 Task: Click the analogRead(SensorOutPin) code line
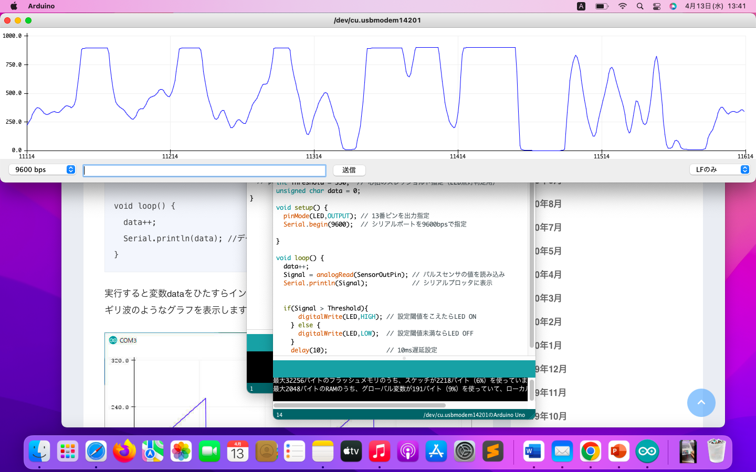point(345,275)
